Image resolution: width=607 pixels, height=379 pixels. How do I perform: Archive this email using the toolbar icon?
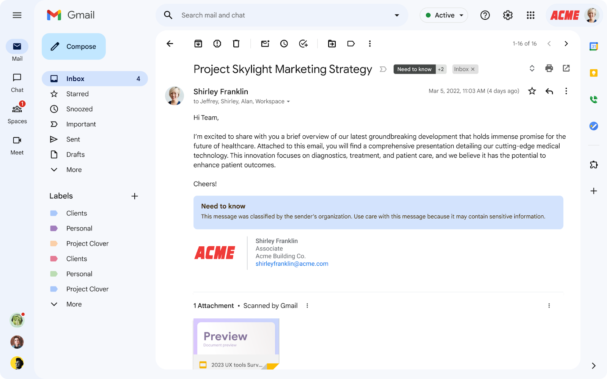[x=198, y=44]
